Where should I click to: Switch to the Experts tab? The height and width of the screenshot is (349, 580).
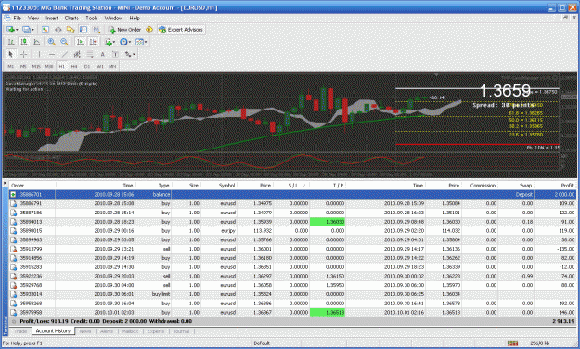tap(156, 331)
